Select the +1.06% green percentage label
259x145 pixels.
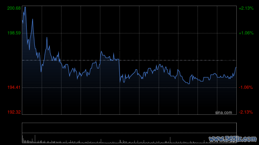pos(246,33)
